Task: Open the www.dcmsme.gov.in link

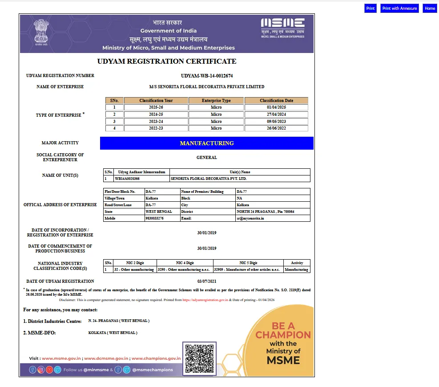Action: click(106, 358)
